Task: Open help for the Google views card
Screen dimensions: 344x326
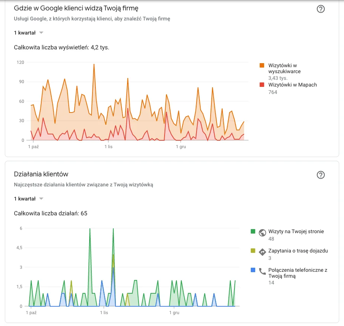Action: click(x=321, y=9)
